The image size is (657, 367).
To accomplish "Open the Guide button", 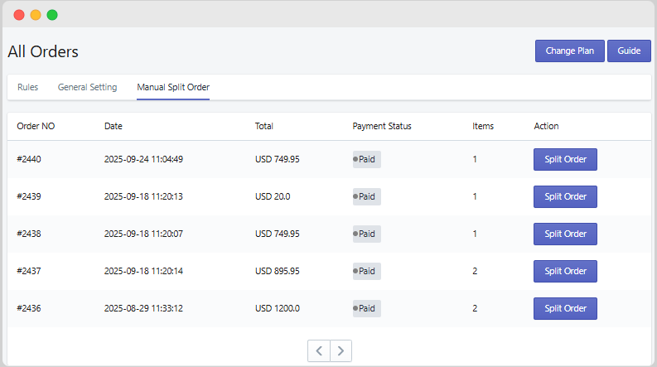I will pyautogui.click(x=629, y=51).
